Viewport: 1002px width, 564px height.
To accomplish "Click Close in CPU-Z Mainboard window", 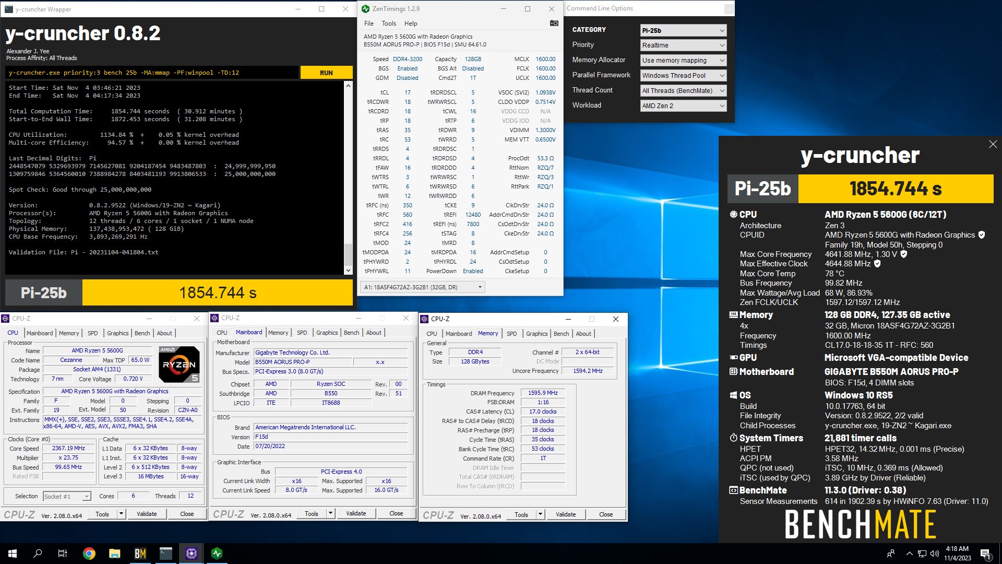I will [396, 513].
